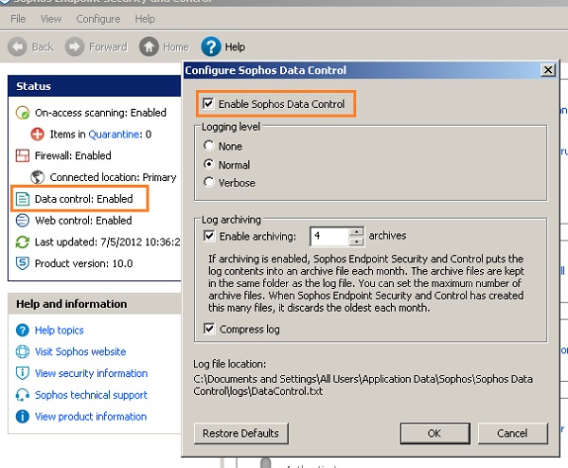Toggle the Enable archiving checkbox
This screenshot has height=468, width=568.
coord(209,236)
